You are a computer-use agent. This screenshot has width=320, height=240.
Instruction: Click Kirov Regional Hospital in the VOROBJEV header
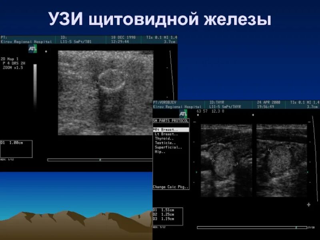tap(177, 107)
